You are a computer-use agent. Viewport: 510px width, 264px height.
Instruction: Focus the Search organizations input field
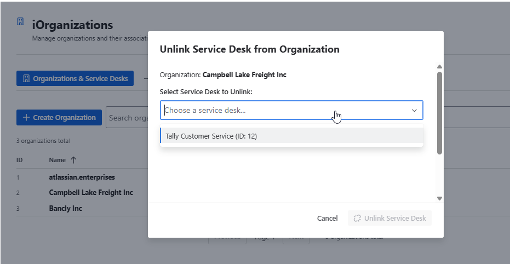[x=127, y=118]
